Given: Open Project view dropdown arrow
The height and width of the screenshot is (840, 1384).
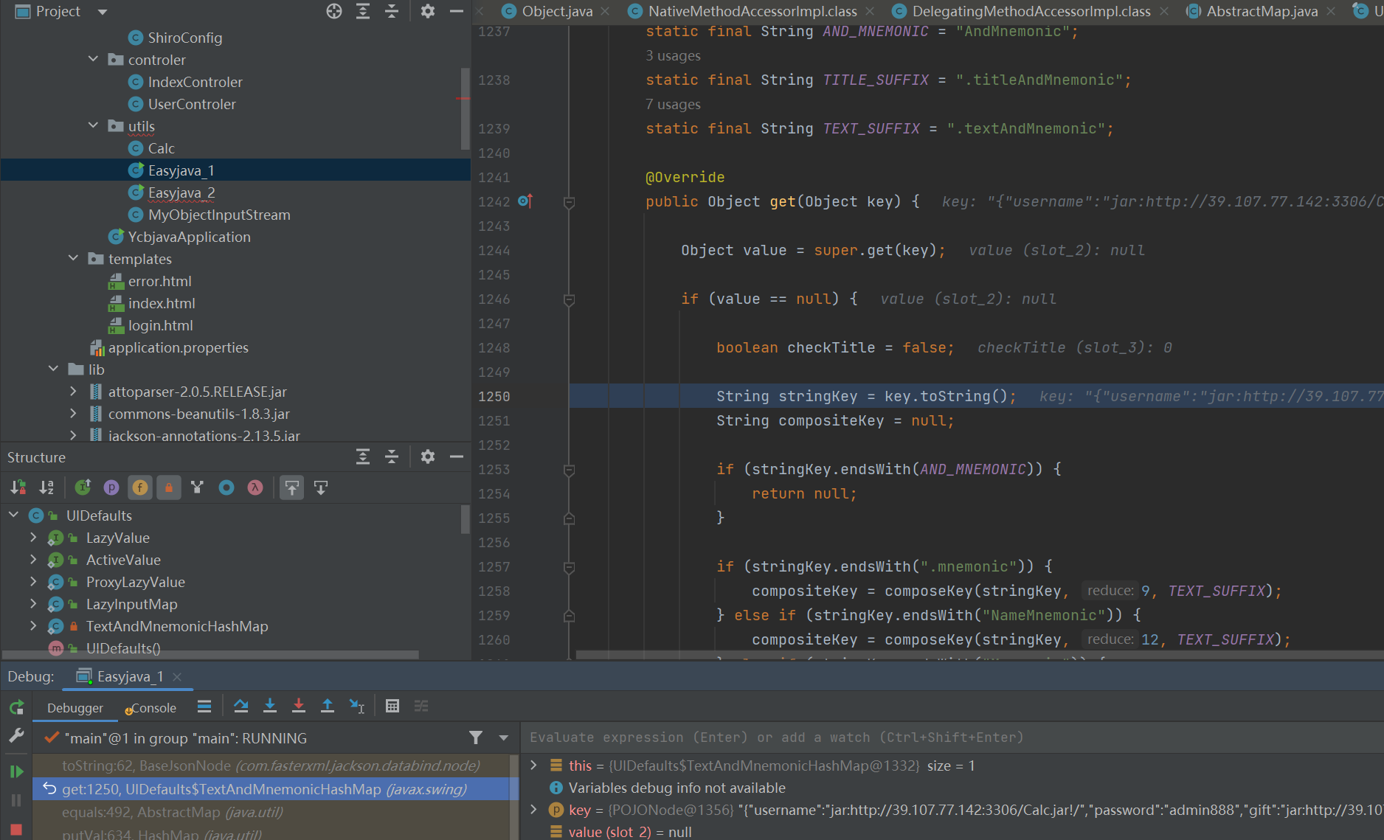Looking at the screenshot, I should (103, 12).
